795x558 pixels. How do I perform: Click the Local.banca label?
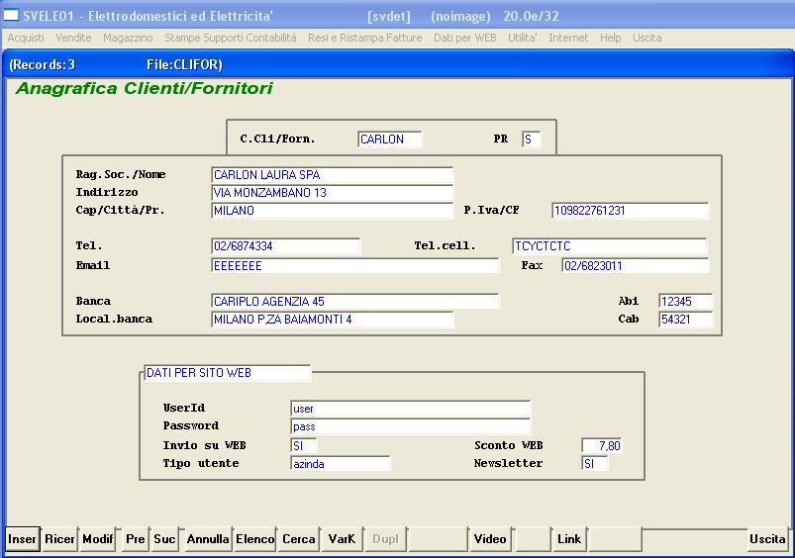[x=114, y=319]
